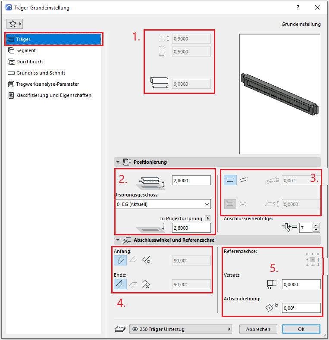The height and width of the screenshot is (340, 329).
Task: Toggle the vertical end cut for Anfang
Action: pyautogui.click(x=120, y=260)
